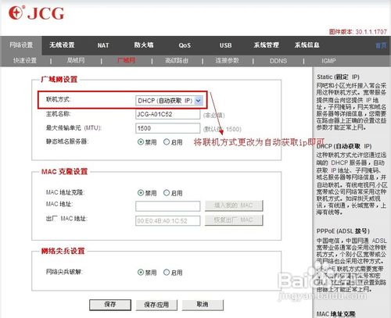Click the DHCP (自动获取 IP) help heading

(x=344, y=146)
